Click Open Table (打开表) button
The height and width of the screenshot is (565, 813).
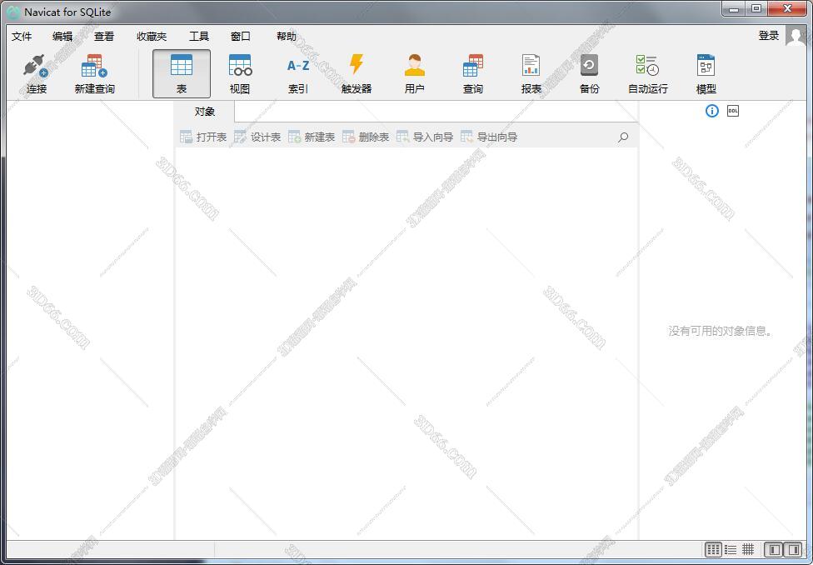[203, 137]
